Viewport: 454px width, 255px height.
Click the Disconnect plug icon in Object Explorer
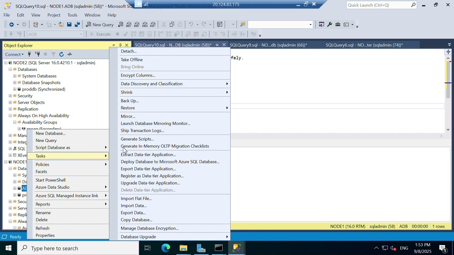pyautogui.click(x=37, y=54)
